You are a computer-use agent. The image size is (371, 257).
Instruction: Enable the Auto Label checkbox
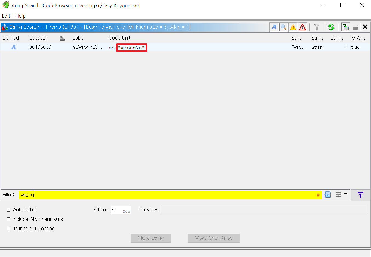(8, 210)
